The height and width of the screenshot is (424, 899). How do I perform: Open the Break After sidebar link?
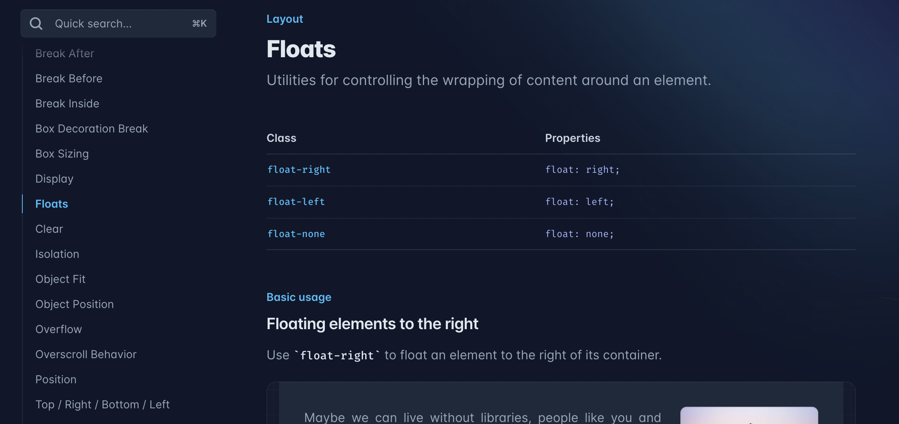tap(65, 53)
